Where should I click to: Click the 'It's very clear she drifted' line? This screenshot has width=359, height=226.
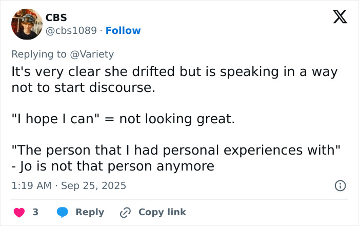[174, 71]
